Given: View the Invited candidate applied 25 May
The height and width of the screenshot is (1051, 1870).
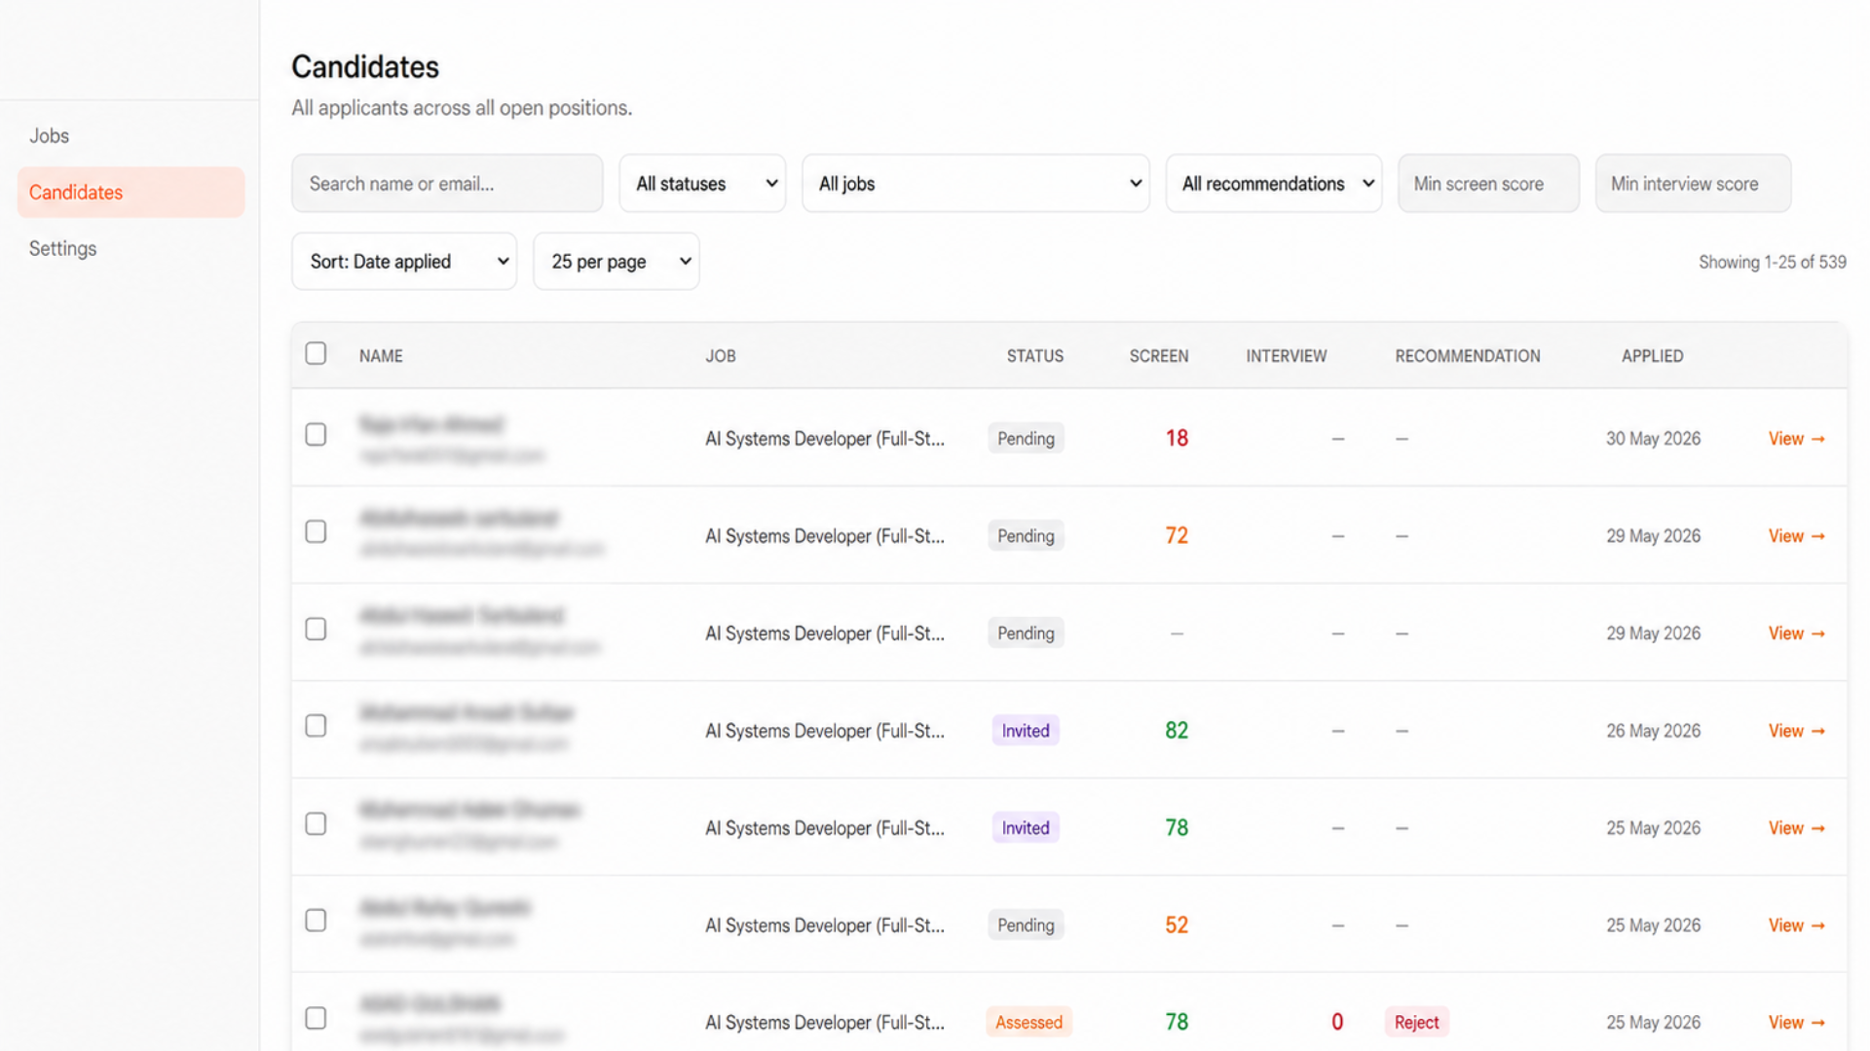Looking at the screenshot, I should (x=1797, y=828).
